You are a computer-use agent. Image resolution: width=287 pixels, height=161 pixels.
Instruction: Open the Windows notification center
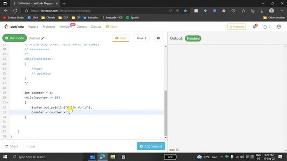(280, 157)
